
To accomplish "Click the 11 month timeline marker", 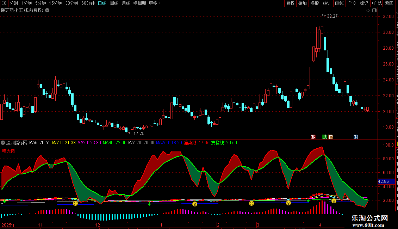I will 40,225.
